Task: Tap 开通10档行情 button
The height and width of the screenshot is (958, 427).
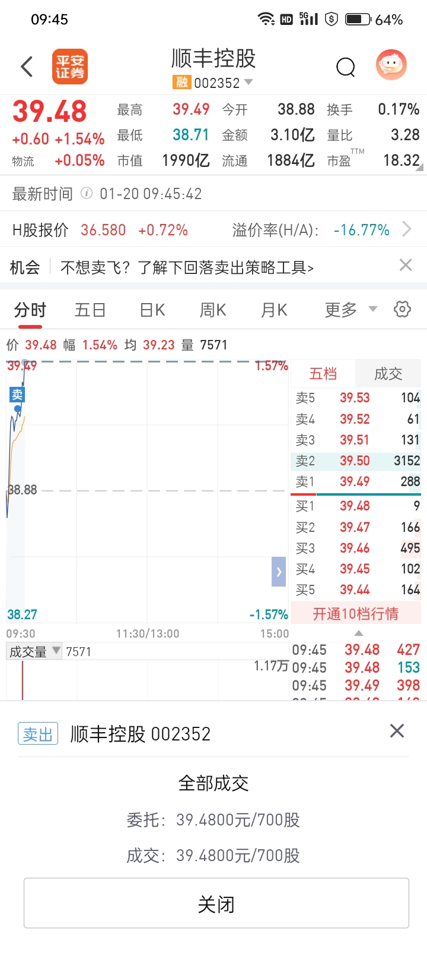Action: click(356, 613)
